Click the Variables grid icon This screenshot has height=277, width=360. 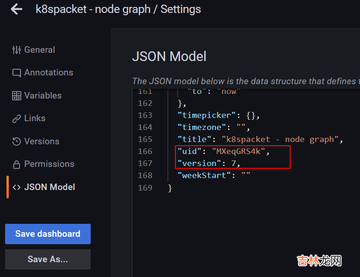[x=17, y=96]
